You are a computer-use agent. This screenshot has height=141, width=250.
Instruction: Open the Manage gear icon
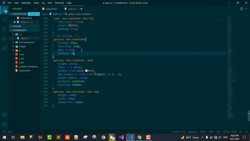pyautogui.click(x=4, y=124)
